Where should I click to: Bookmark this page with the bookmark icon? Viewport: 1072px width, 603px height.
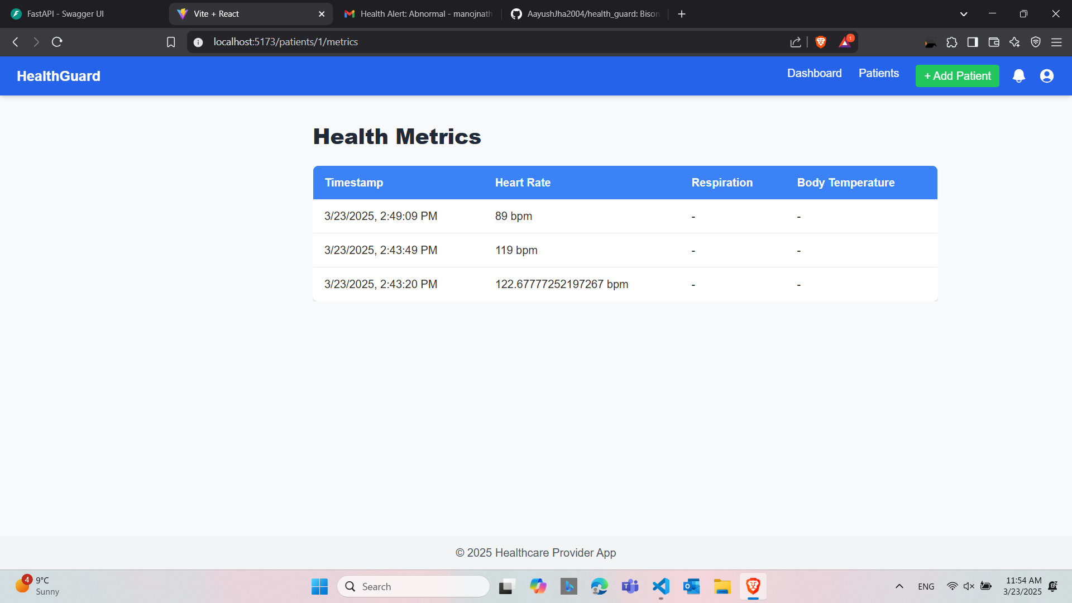click(x=171, y=42)
